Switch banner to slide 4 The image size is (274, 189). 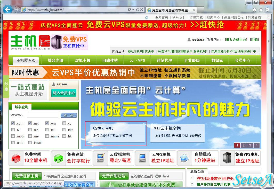click(x=256, y=145)
